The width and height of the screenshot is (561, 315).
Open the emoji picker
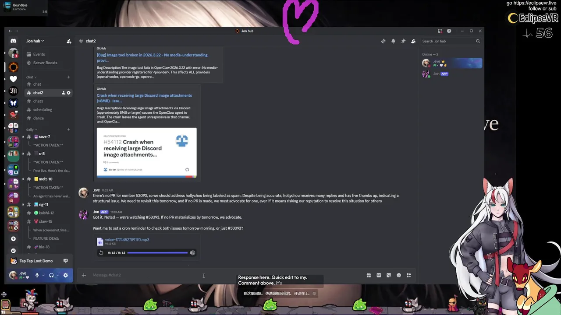pyautogui.click(x=399, y=275)
